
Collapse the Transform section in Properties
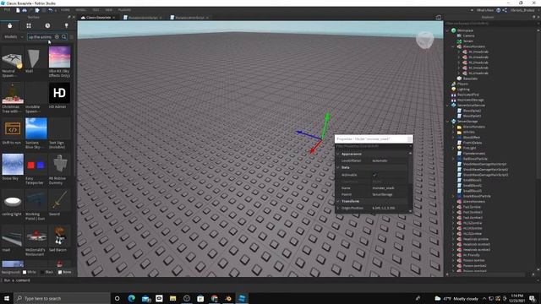click(x=338, y=201)
